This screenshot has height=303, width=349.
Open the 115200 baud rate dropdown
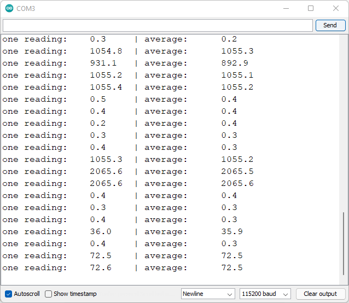265,294
